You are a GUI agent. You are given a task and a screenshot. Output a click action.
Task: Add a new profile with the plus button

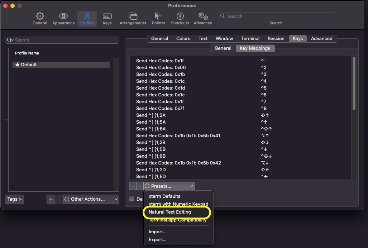[x=51, y=199]
